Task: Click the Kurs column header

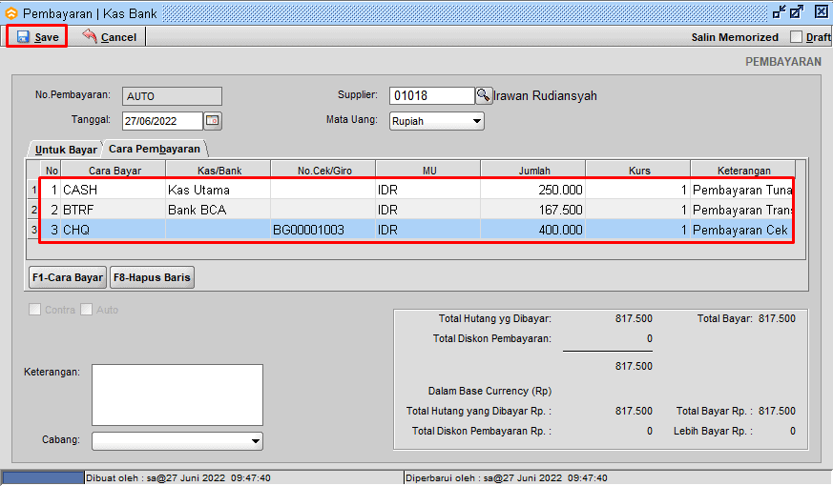Action: 639,171
